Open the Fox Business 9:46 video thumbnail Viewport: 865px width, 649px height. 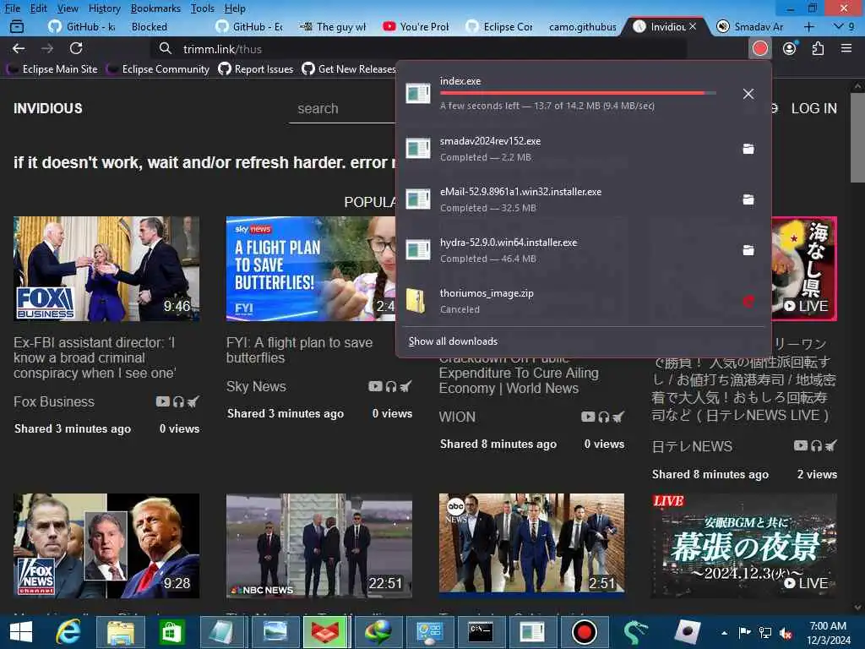(106, 269)
